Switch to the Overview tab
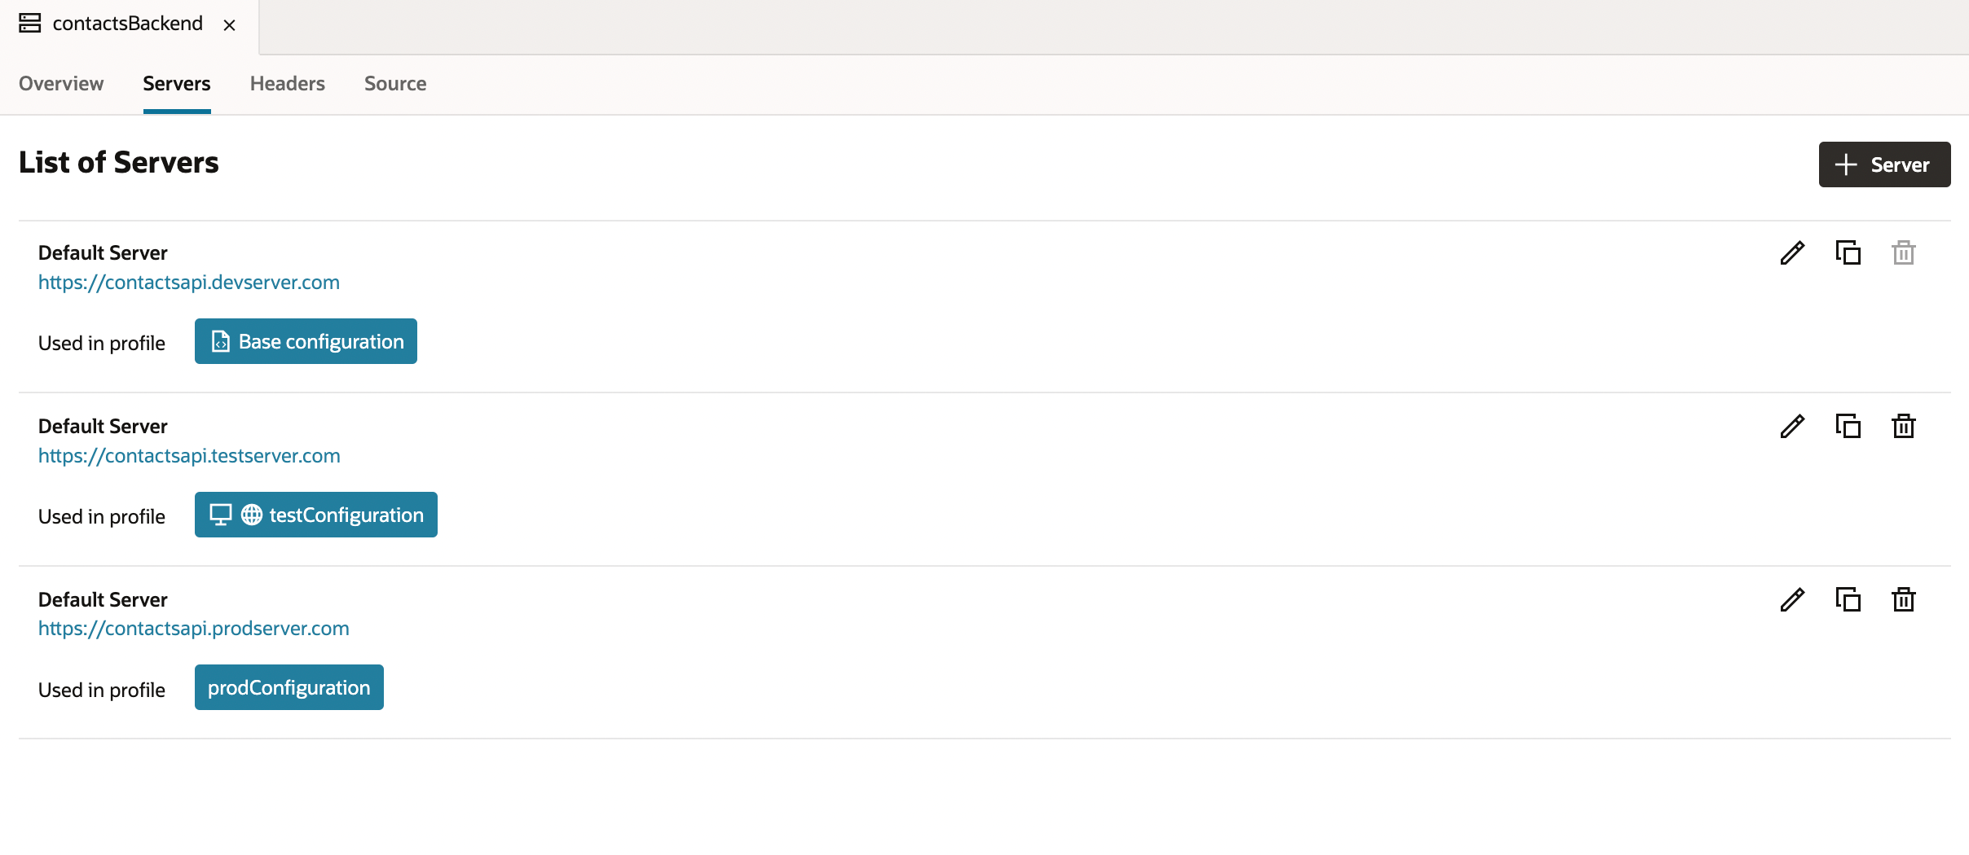 pyautogui.click(x=60, y=84)
